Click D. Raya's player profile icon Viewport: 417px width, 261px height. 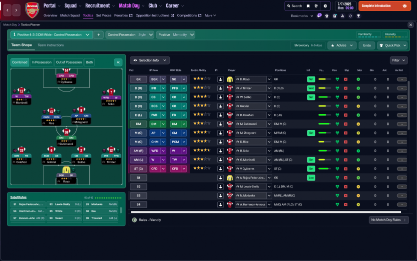[x=220, y=79]
